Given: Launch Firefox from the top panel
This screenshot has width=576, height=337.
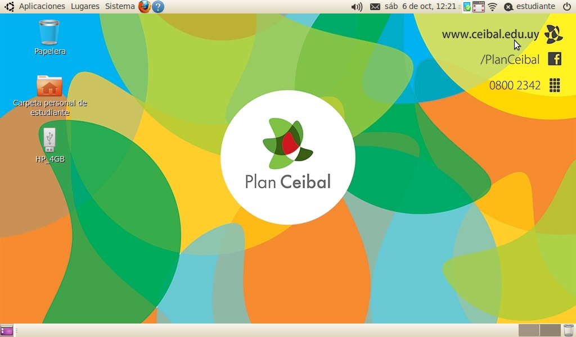Looking at the screenshot, I should coord(145,7).
